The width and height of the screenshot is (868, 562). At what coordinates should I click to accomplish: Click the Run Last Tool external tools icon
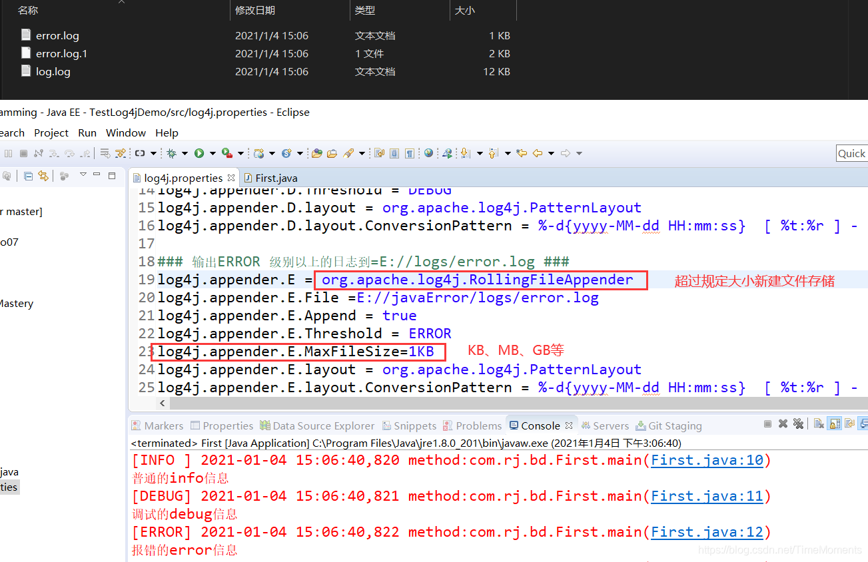227,153
